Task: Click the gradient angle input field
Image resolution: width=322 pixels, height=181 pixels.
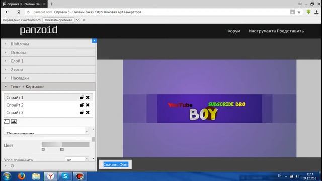Action: (x=75, y=159)
